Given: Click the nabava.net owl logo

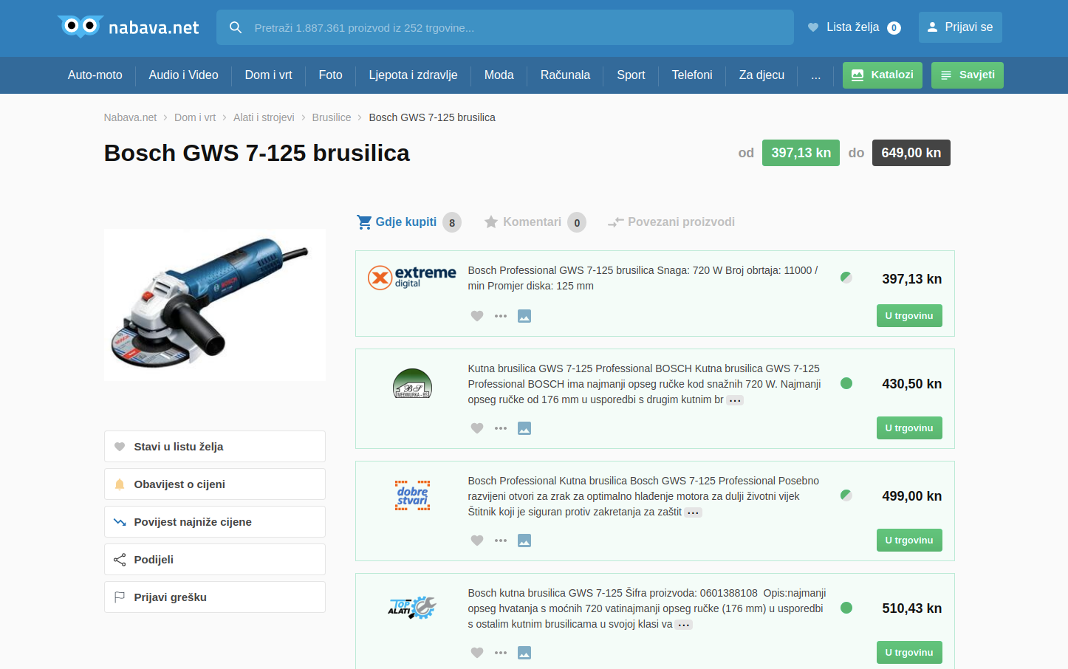Looking at the screenshot, I should (128, 27).
